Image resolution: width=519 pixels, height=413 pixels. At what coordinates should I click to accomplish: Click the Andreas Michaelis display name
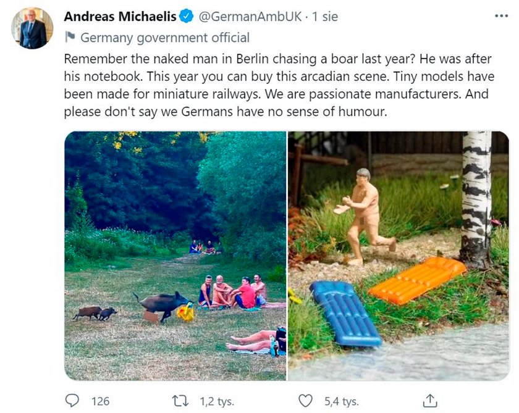(120, 16)
